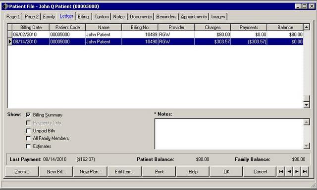Go to the Custom tab

[x=102, y=17]
